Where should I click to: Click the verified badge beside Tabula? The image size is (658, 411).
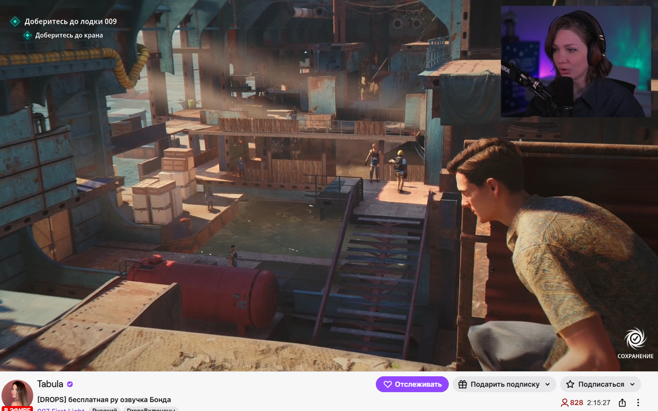pyautogui.click(x=70, y=384)
